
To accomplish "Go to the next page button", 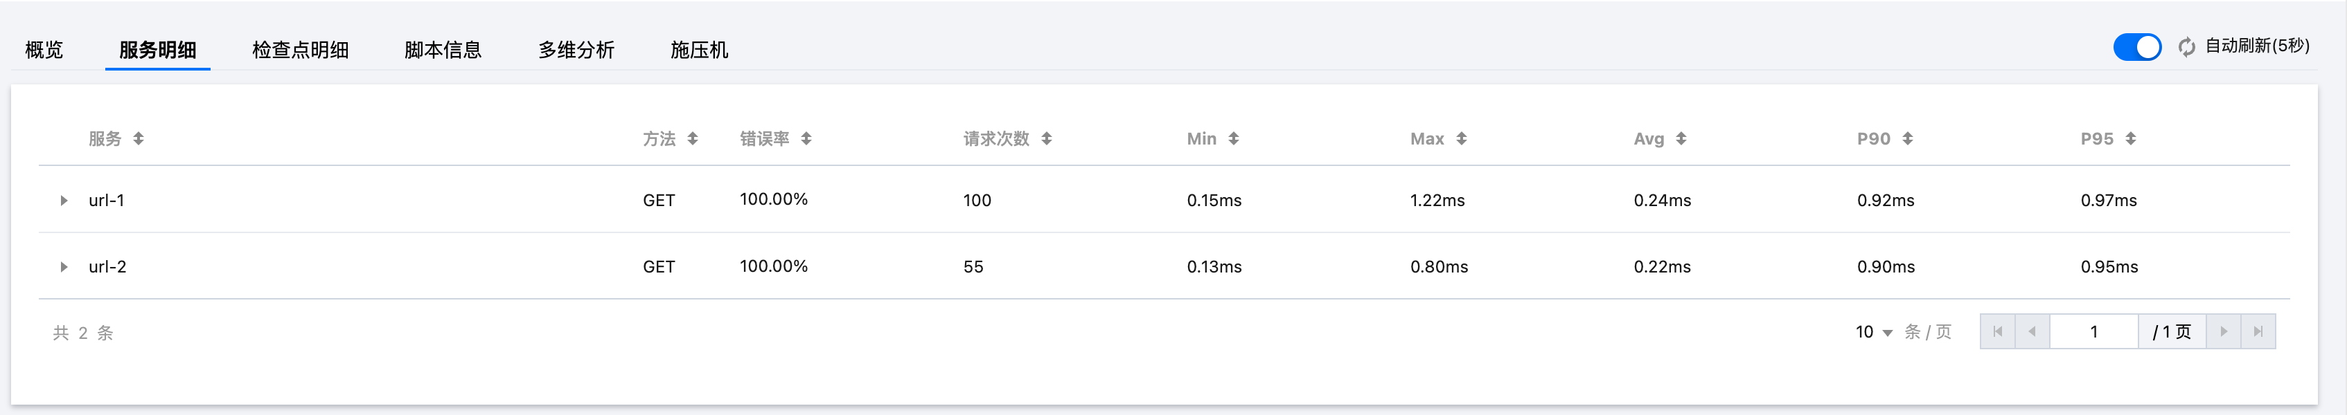I will pyautogui.click(x=2223, y=331).
